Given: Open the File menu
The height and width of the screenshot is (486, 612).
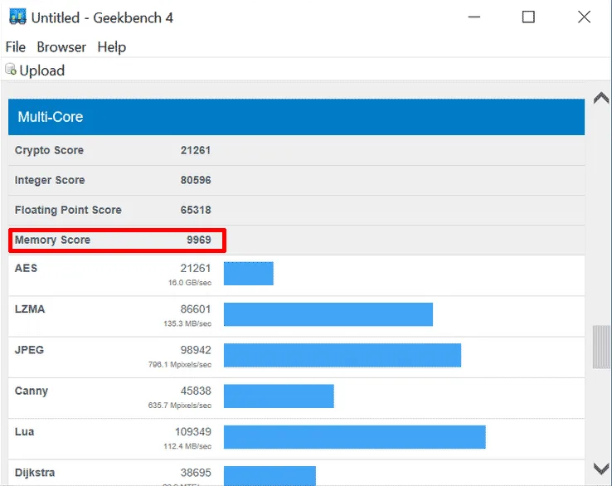Looking at the screenshot, I should click(x=16, y=47).
